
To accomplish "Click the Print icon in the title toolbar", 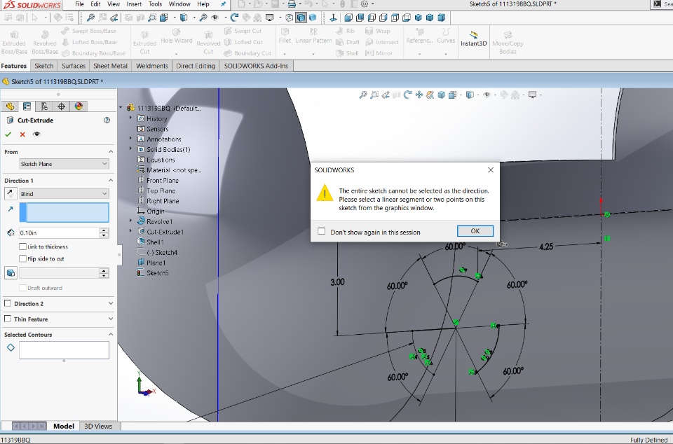I will (x=292, y=4).
